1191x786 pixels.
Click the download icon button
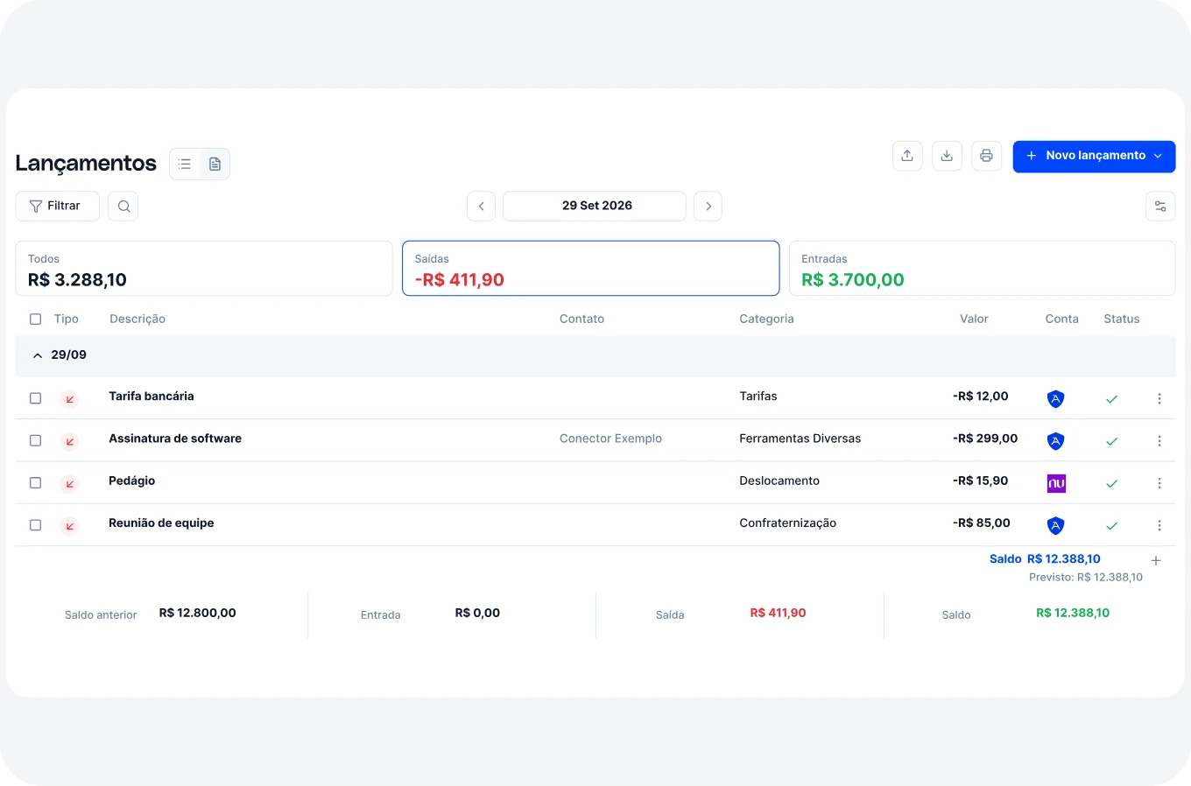point(947,156)
